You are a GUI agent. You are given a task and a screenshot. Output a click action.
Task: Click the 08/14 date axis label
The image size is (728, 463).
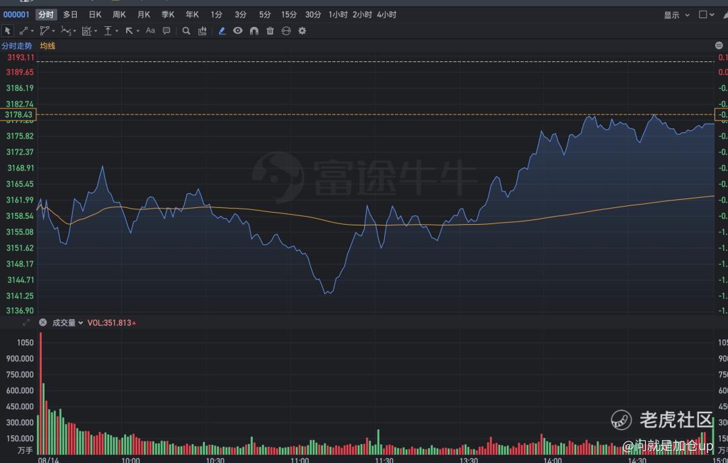pyautogui.click(x=49, y=460)
